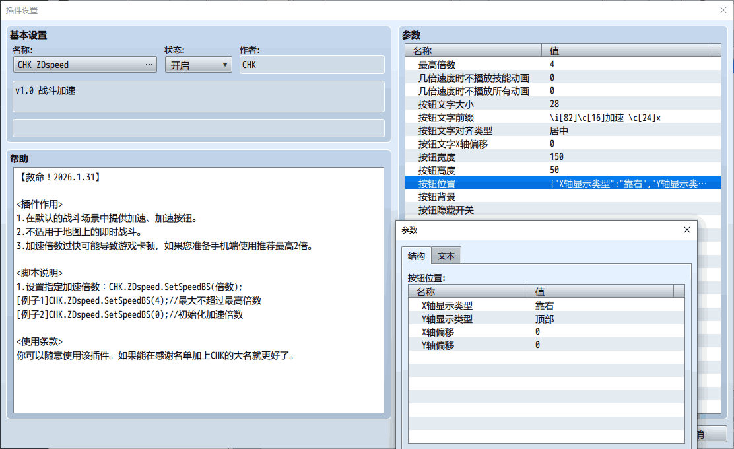Select the 按钮文字X轴偏移 parameter
This screenshot has height=449, width=734.
click(562, 143)
